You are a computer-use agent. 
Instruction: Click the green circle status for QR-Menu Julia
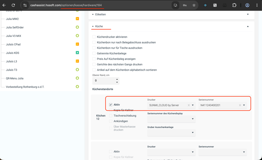click(x=77, y=78)
